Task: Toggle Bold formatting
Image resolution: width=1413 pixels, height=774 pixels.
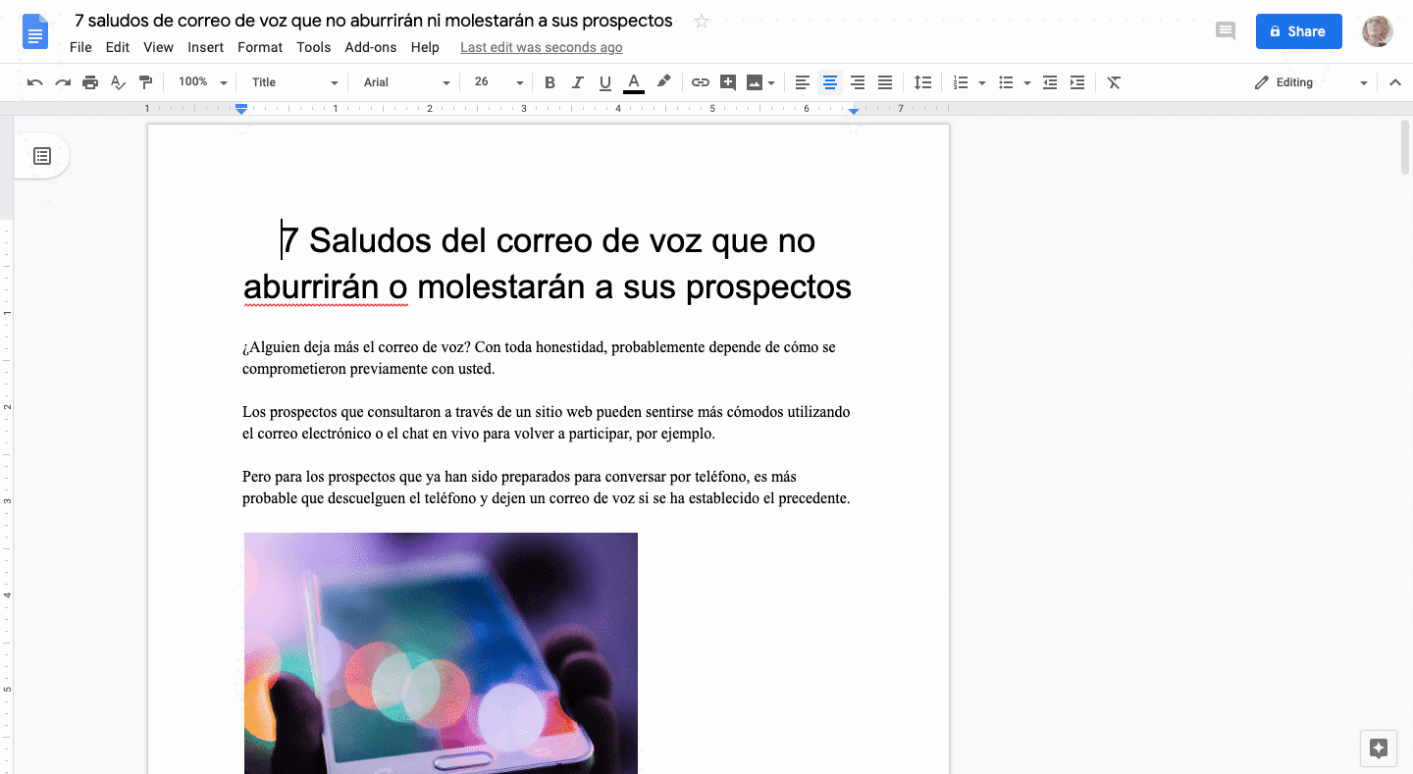Action: [549, 82]
